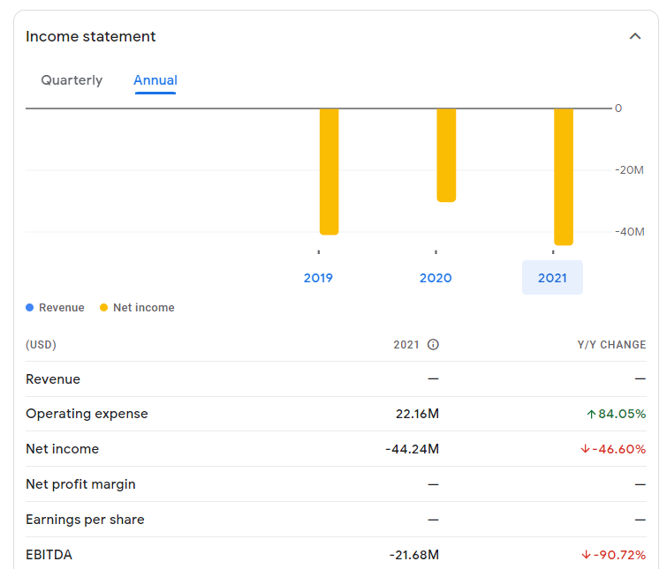Click the 2019 year label
The image size is (667, 569).
[x=318, y=278]
